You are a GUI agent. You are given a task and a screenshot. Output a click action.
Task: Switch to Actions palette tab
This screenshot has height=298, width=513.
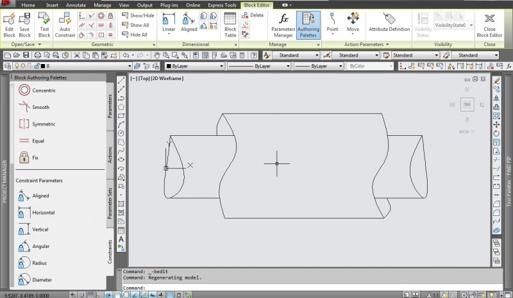(110, 154)
